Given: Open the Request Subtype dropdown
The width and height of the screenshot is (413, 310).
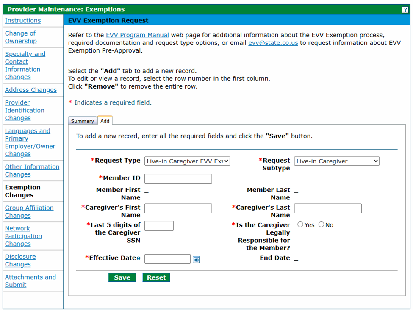Looking at the screenshot, I should click(337, 161).
